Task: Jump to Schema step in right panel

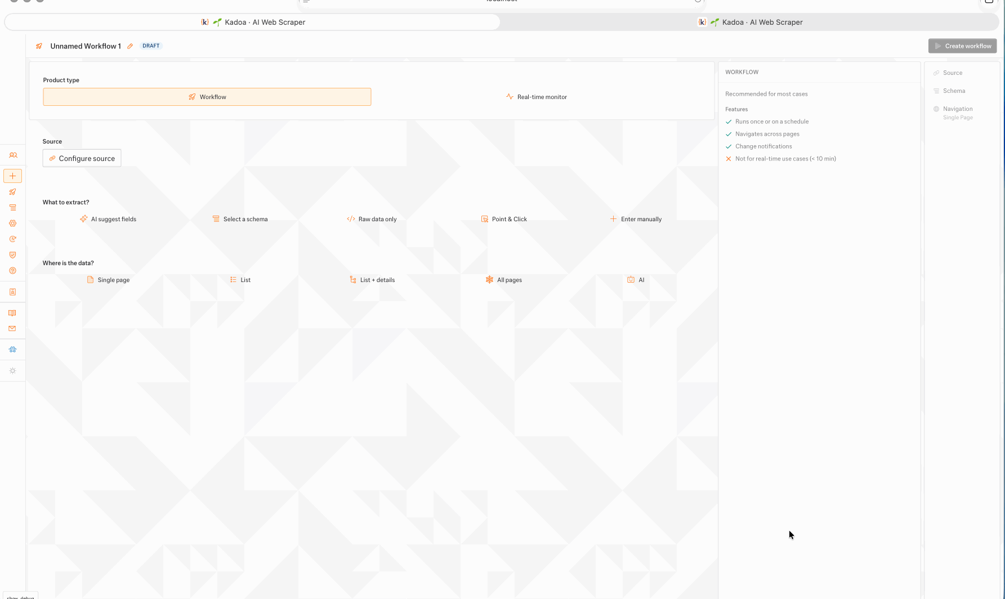Action: click(954, 91)
